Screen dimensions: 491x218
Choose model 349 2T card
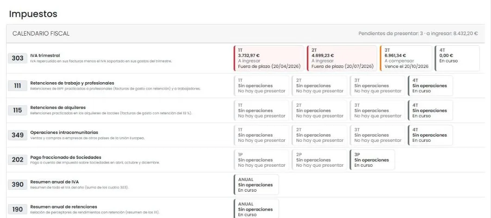[319, 135]
